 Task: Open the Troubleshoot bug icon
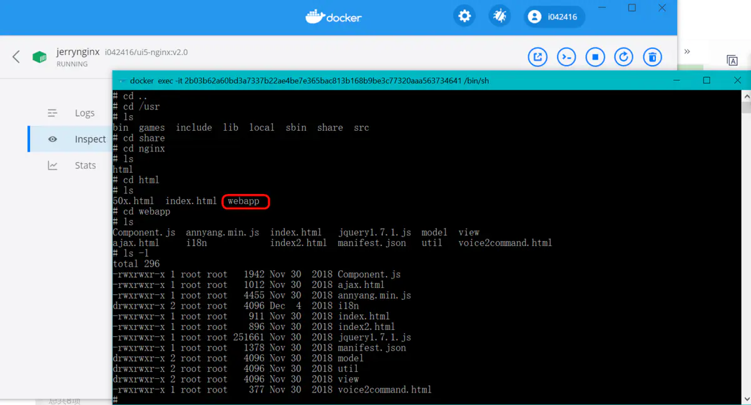pyautogui.click(x=499, y=16)
